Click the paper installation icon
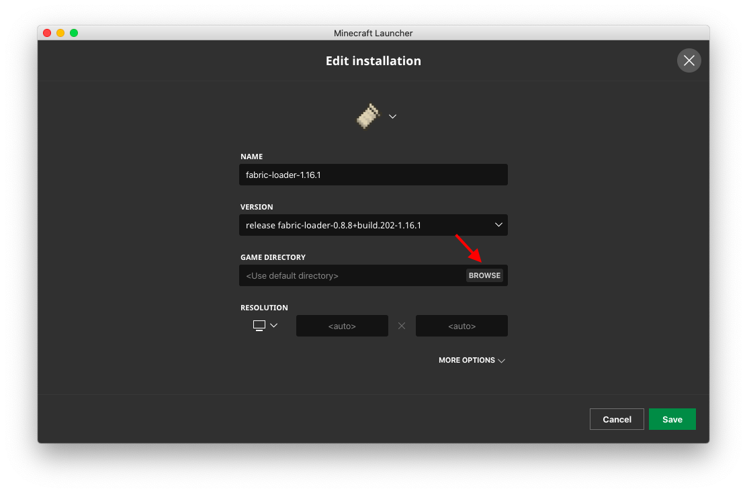Viewport: 747px width, 493px height. coord(368,116)
